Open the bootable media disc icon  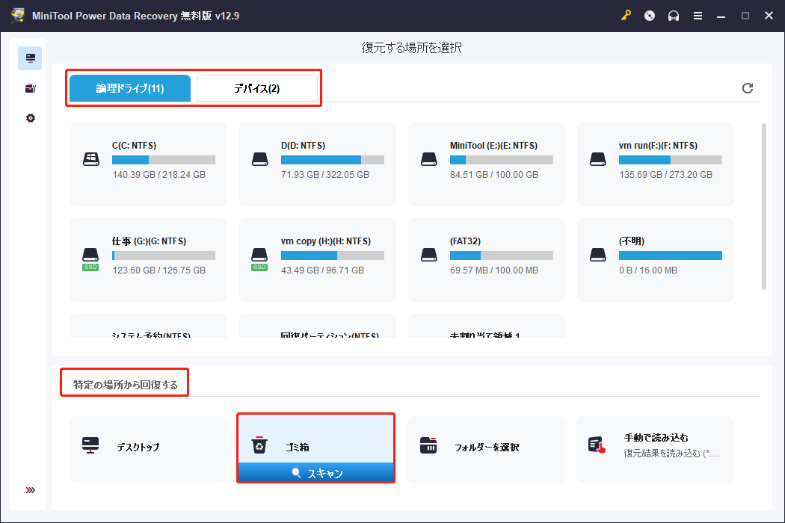point(650,16)
